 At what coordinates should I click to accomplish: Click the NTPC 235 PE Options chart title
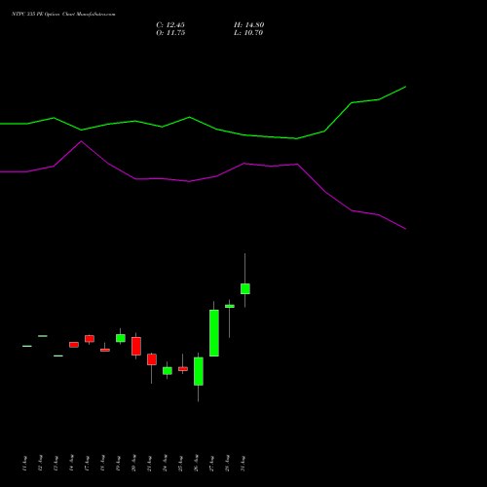click(63, 15)
